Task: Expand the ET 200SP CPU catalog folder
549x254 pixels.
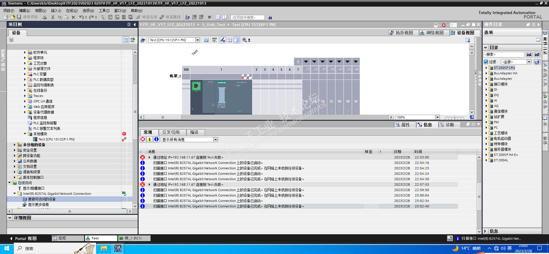Action: [x=486, y=68]
